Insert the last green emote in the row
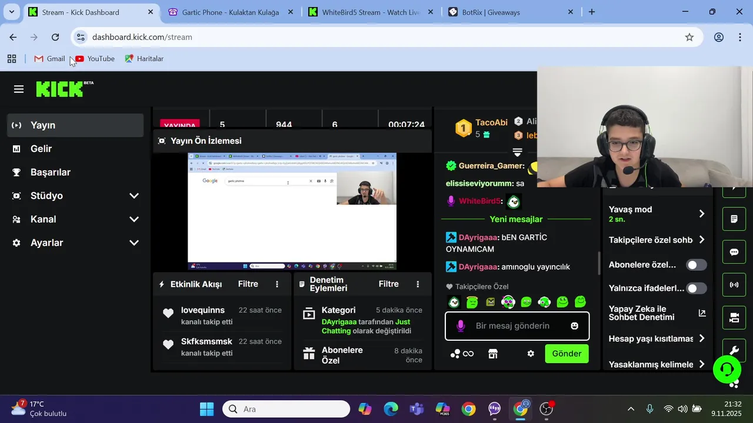 (581, 302)
